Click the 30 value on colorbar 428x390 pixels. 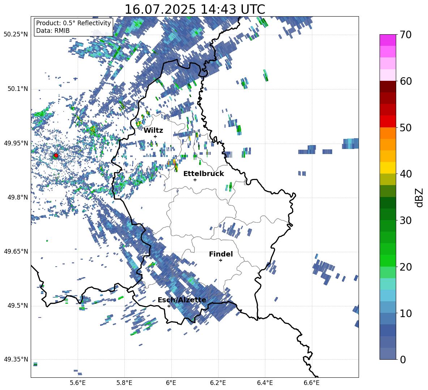406,220
